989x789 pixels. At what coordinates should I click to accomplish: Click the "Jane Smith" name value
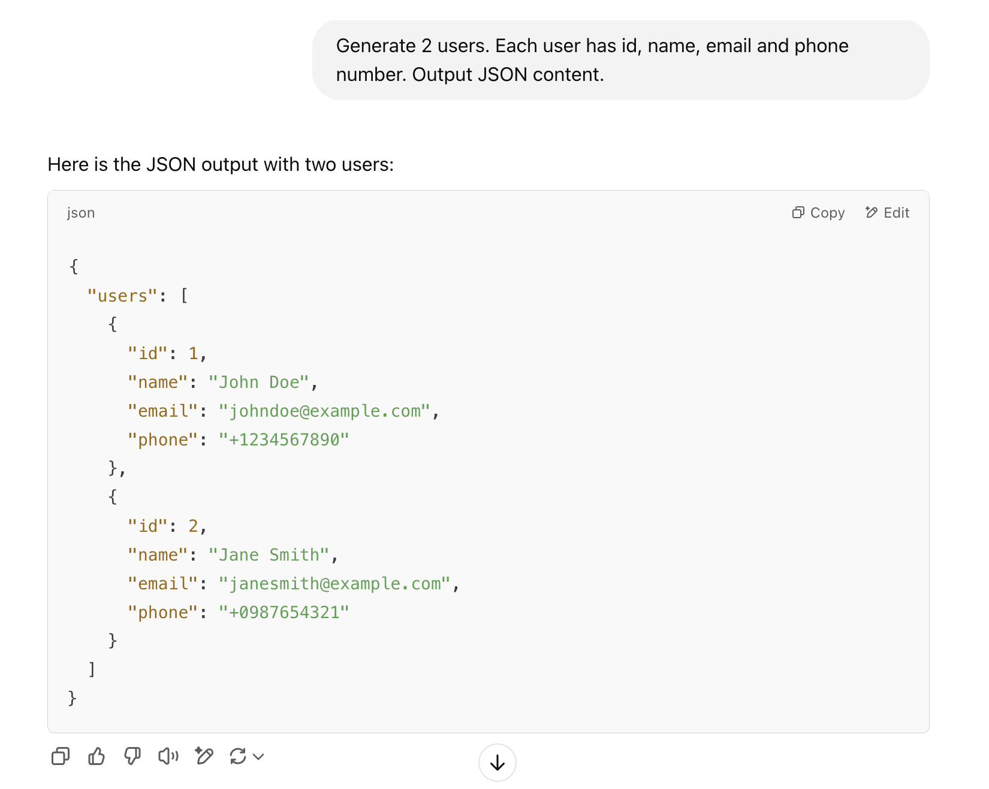coord(269,555)
